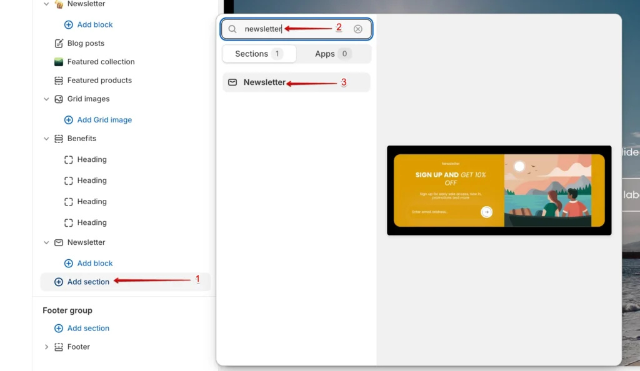
Task: Clear the newsletter search with the X icon
Action: tap(358, 29)
